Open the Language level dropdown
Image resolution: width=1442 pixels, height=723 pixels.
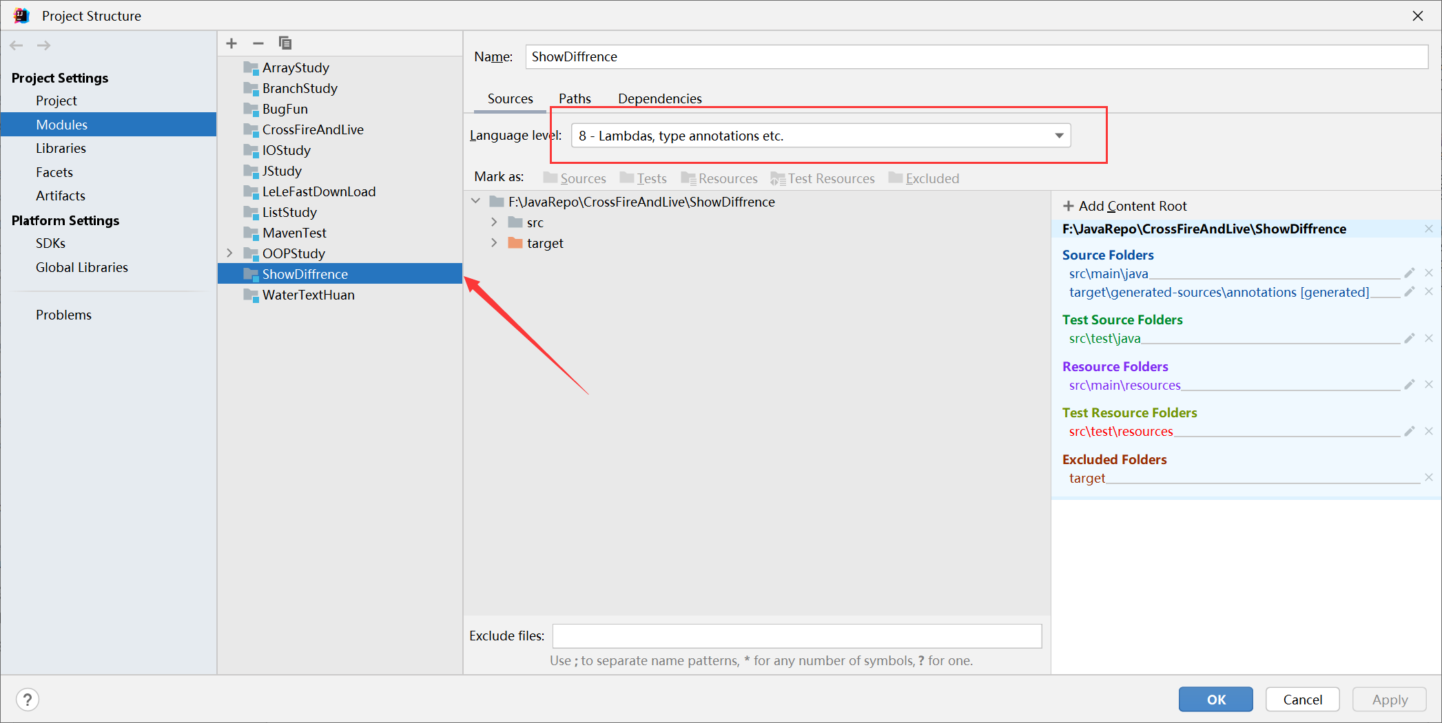(821, 136)
